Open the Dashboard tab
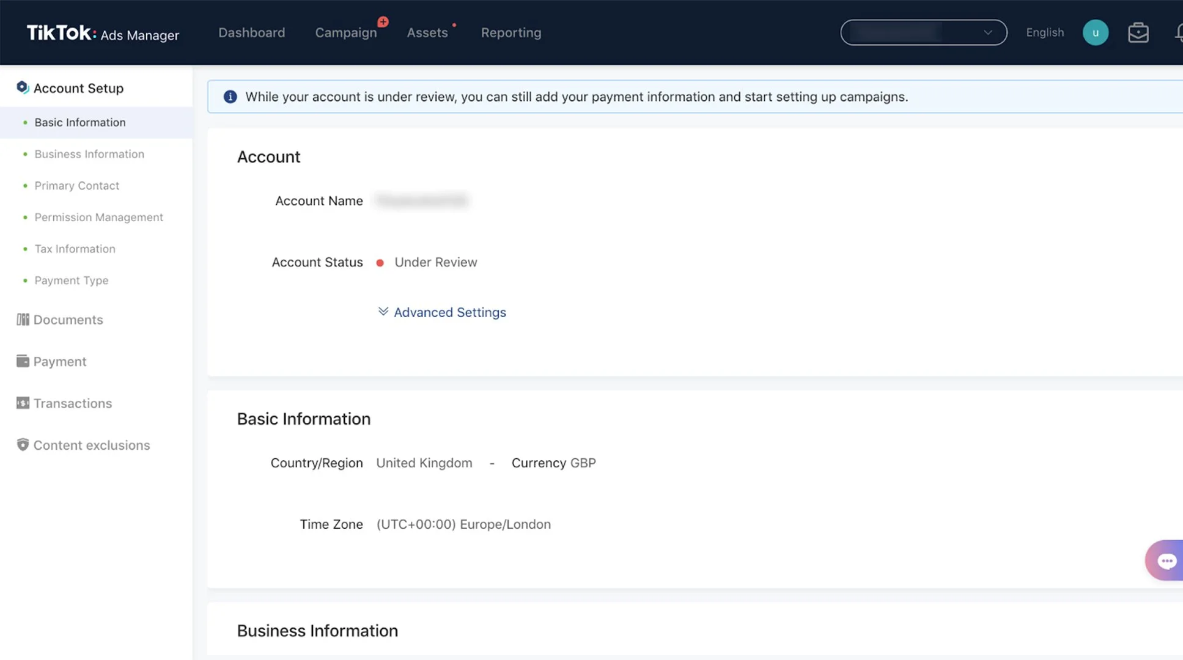 tap(251, 32)
